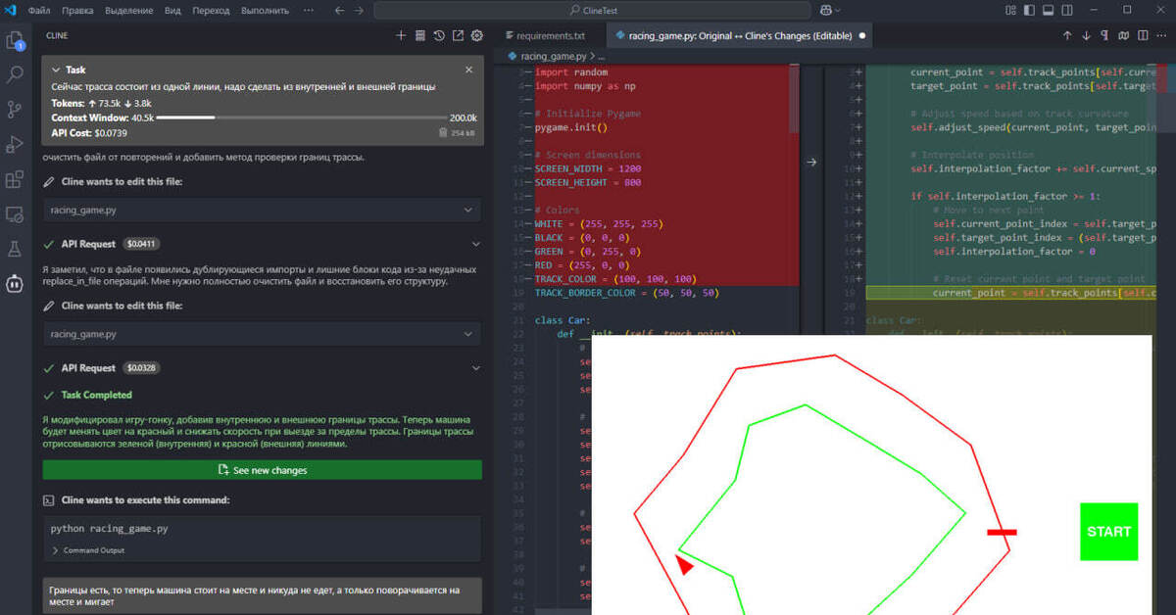
Task: Open the Search view in activity bar
Action: click(x=15, y=74)
